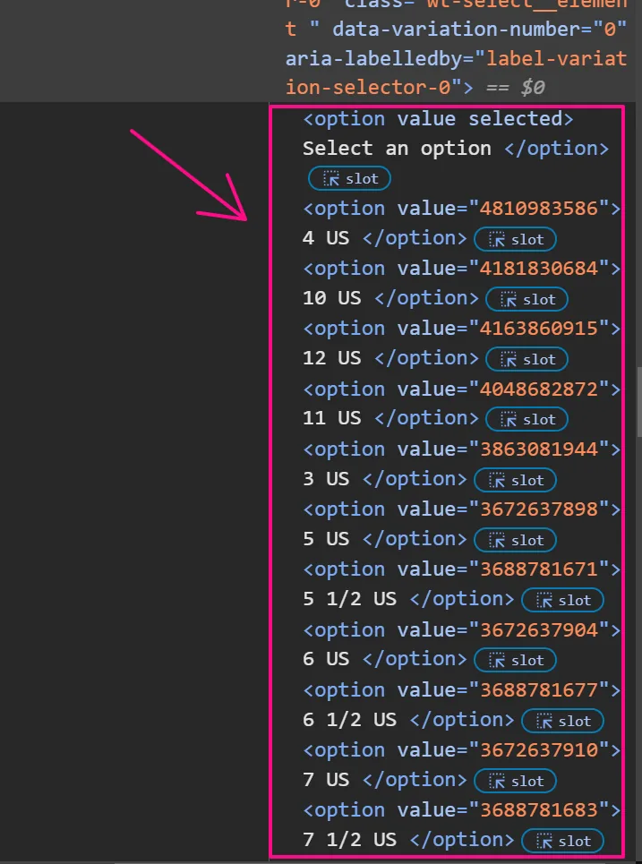Click the slot badge next to 11 US
This screenshot has width=642, height=864.
526,419
